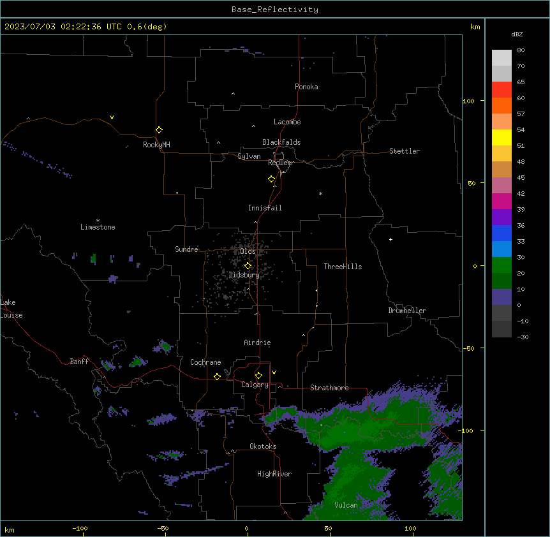Click the Lake Louise label

click(11, 309)
